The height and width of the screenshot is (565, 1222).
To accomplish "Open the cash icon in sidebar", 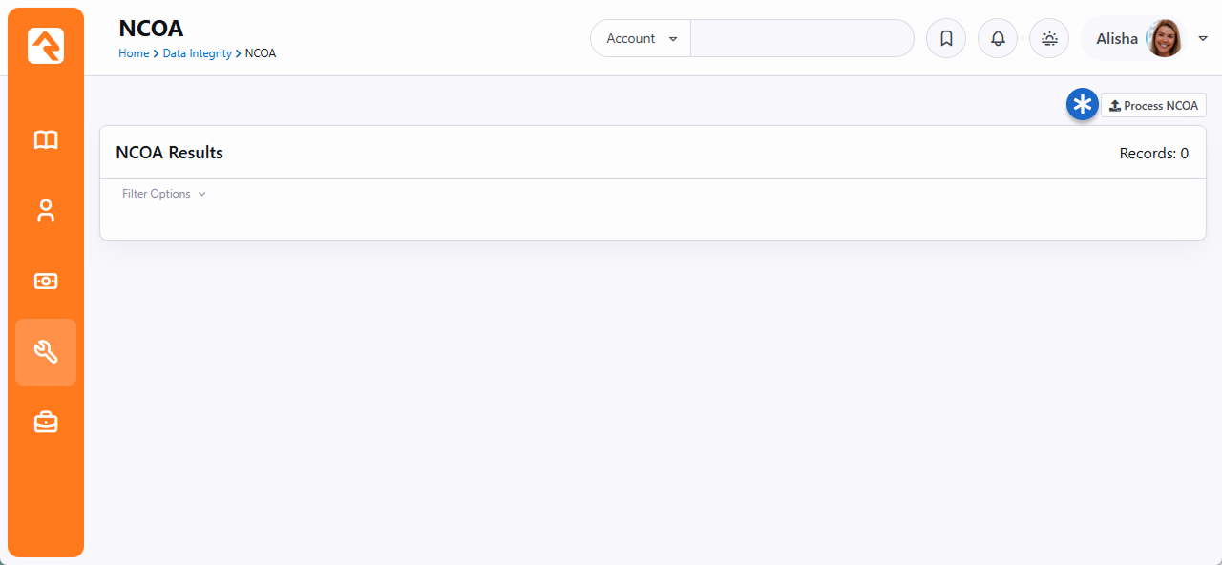I will [x=46, y=282].
